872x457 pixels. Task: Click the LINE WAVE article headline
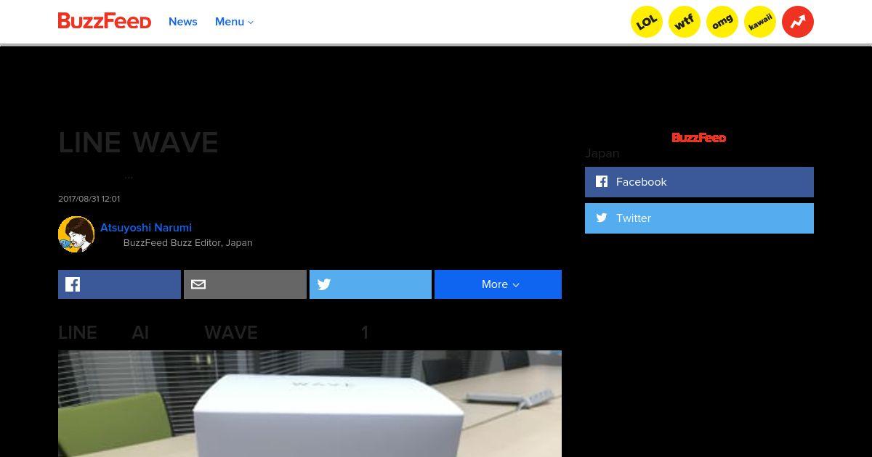point(138,143)
